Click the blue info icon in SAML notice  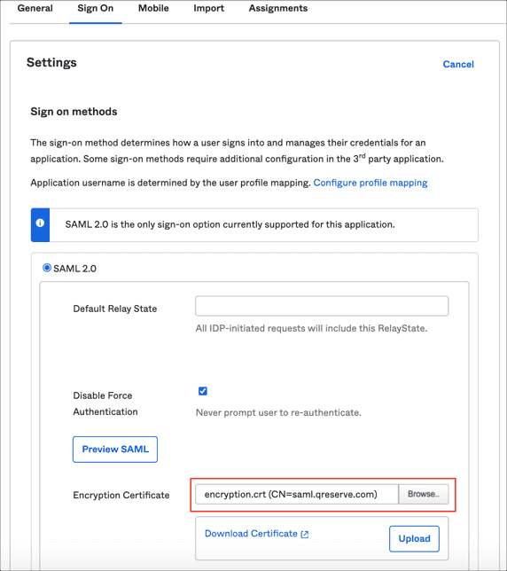pos(40,223)
